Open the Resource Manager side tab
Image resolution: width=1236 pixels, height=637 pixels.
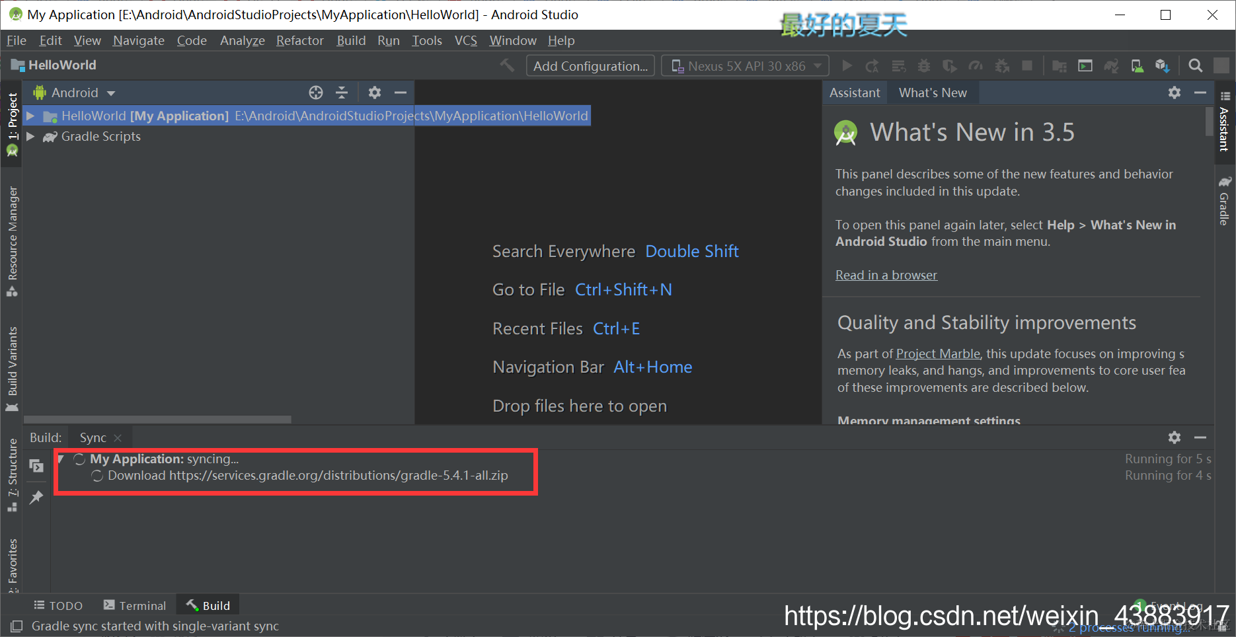pos(12,242)
